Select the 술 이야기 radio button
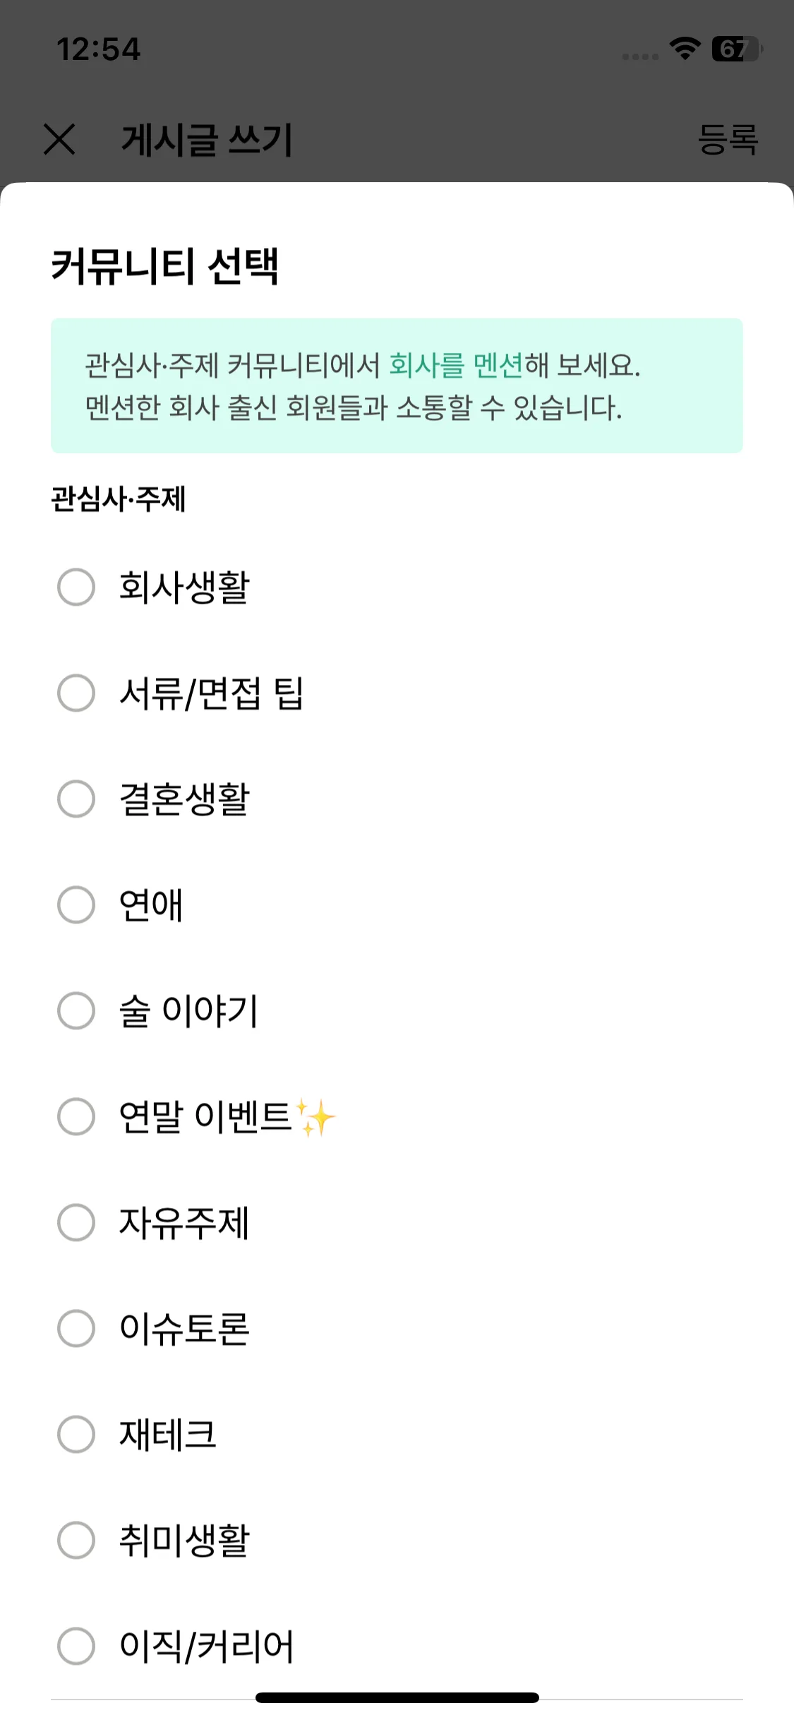794x1720 pixels. click(x=76, y=1010)
